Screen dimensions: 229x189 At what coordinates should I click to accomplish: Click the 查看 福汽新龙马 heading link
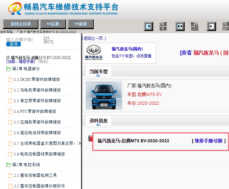pos(204,53)
